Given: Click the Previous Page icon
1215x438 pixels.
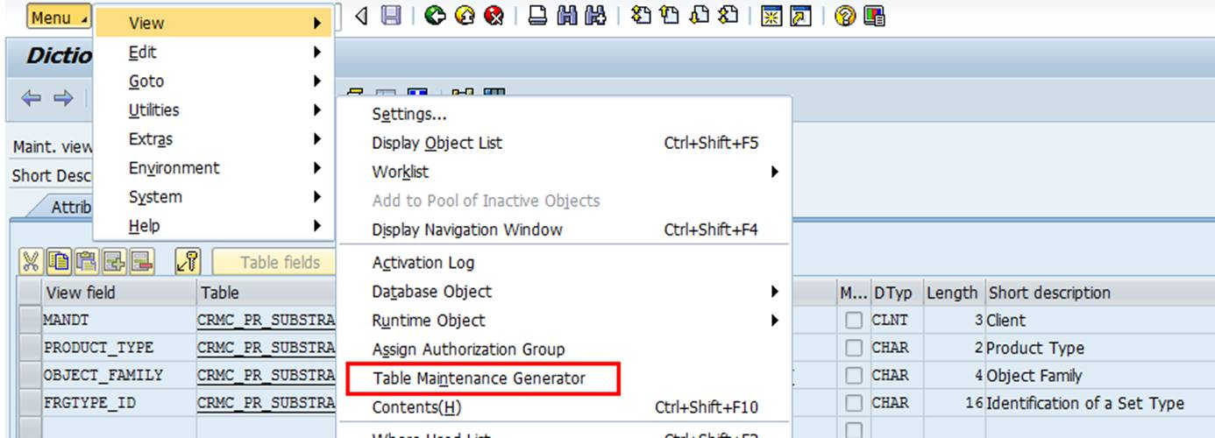Looking at the screenshot, I should (670, 15).
